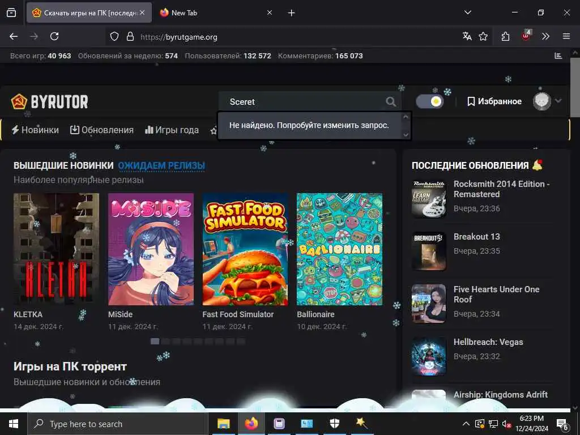Open Airship: Kingdoms Adrift link
Image resolution: width=580 pixels, height=435 pixels.
coord(501,395)
